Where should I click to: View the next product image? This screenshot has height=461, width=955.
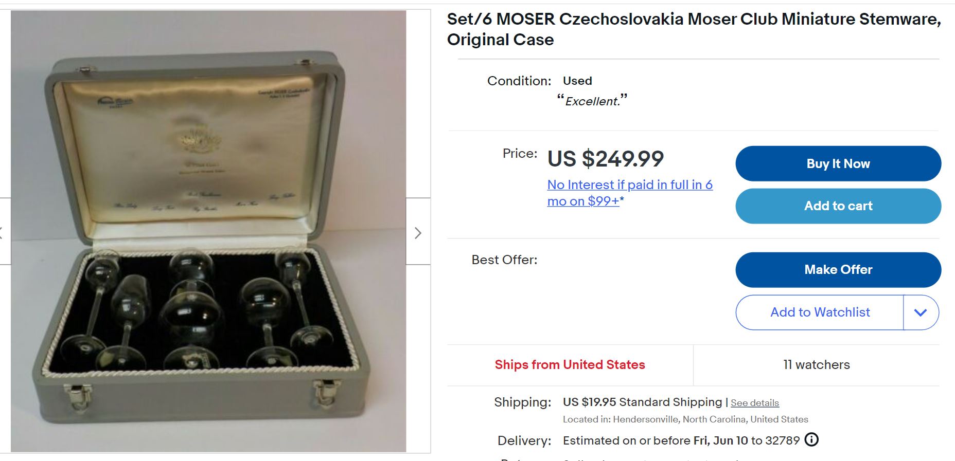click(418, 232)
